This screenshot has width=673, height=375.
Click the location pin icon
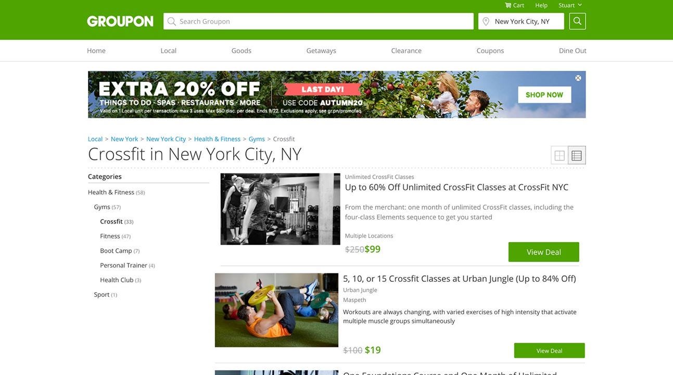(486, 21)
